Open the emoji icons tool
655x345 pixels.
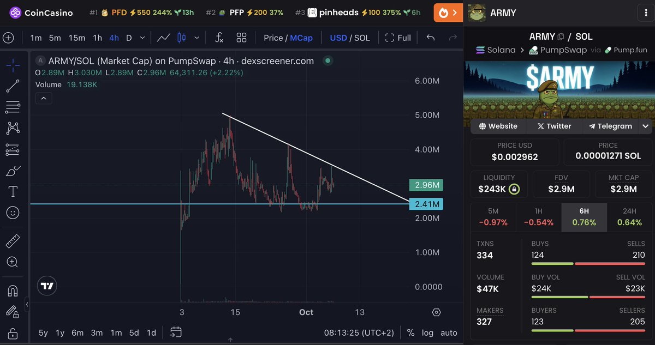point(13,213)
